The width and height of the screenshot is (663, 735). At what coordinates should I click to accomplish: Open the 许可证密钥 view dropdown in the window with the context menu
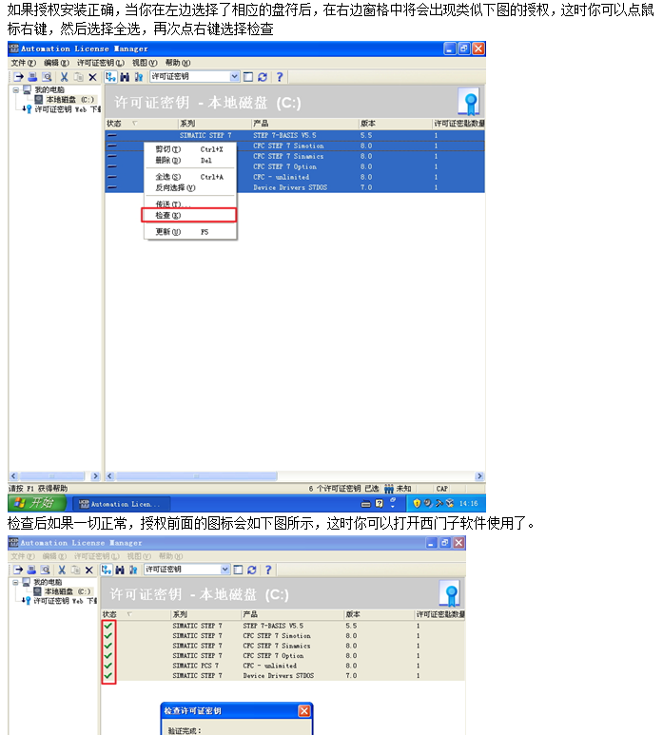[234, 76]
